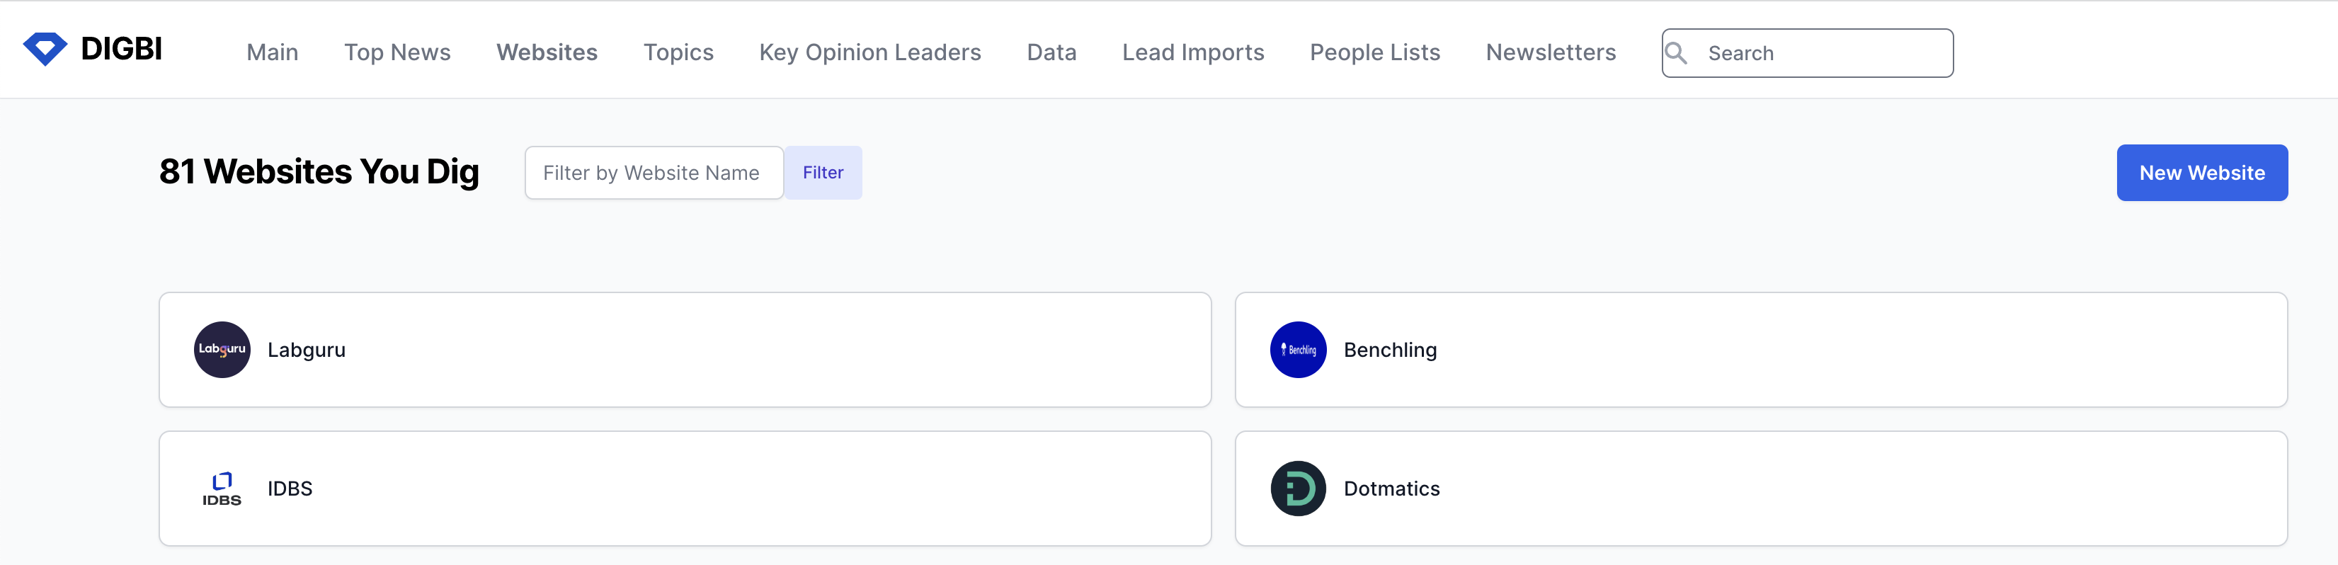This screenshot has width=2338, height=565.
Task: Click the Labguru round logo icon
Action: pyautogui.click(x=222, y=350)
